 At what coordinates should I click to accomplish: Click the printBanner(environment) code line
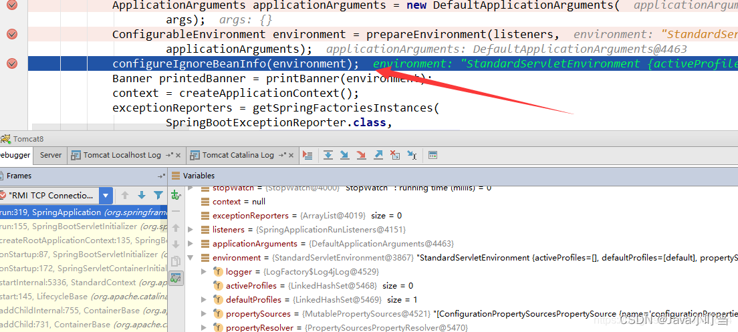pyautogui.click(x=271, y=79)
